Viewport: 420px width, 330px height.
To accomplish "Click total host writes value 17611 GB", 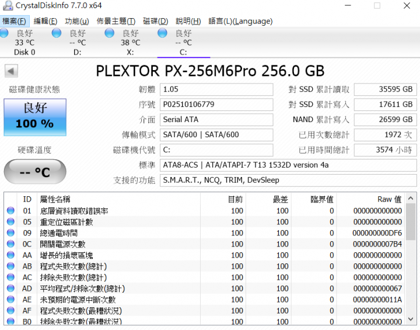I will [386, 105].
